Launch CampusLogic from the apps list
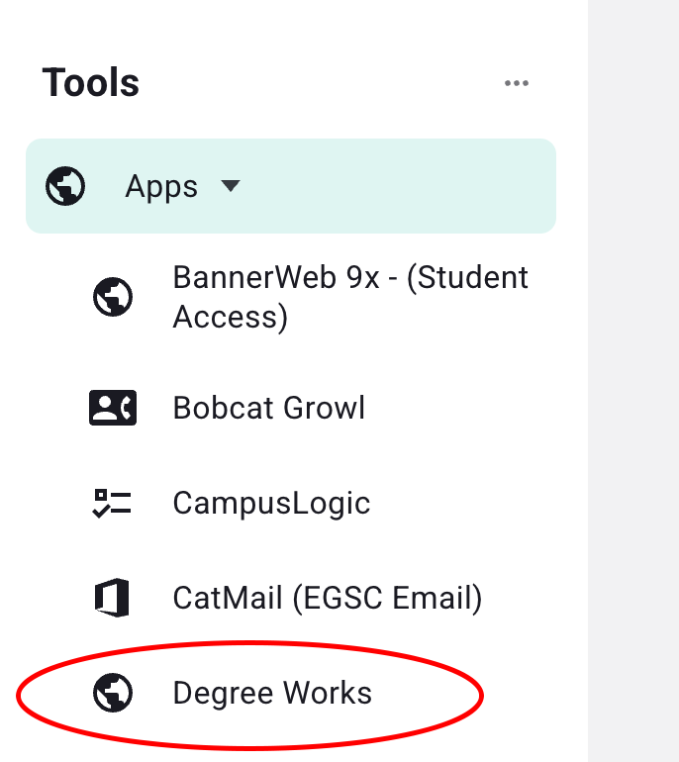 click(x=271, y=503)
